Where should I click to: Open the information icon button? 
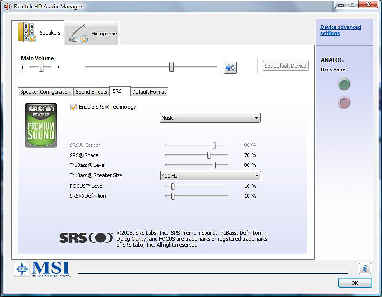pyautogui.click(x=365, y=269)
